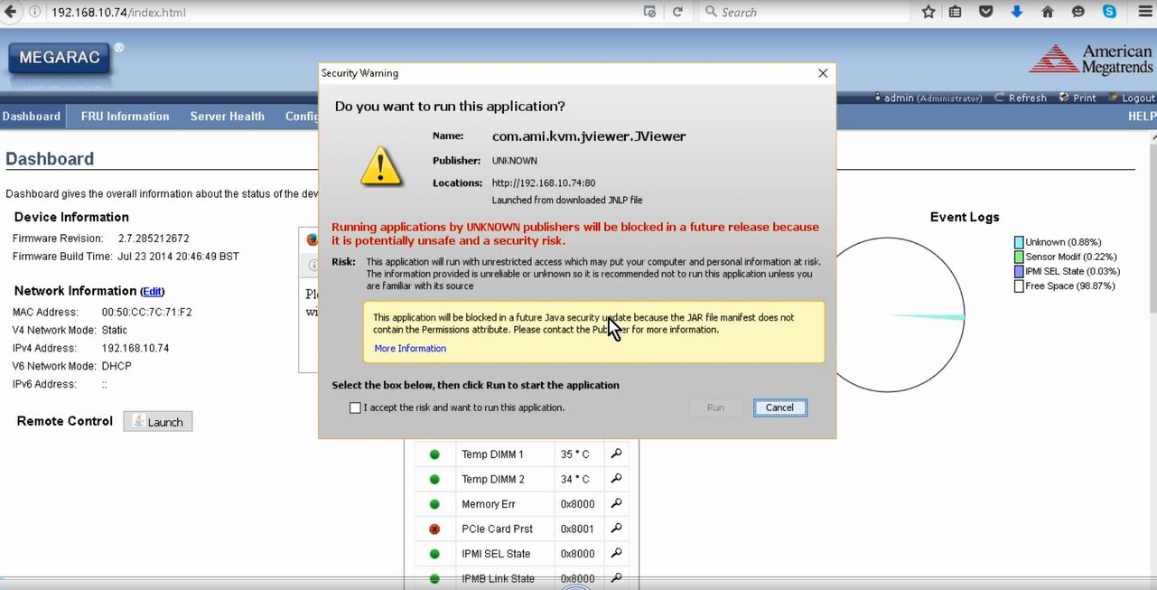Click the warning icon in the Security Warning dialog

(x=381, y=166)
